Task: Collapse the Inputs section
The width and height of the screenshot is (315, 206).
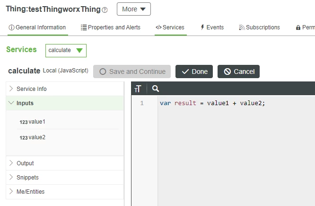Action: tap(65, 103)
